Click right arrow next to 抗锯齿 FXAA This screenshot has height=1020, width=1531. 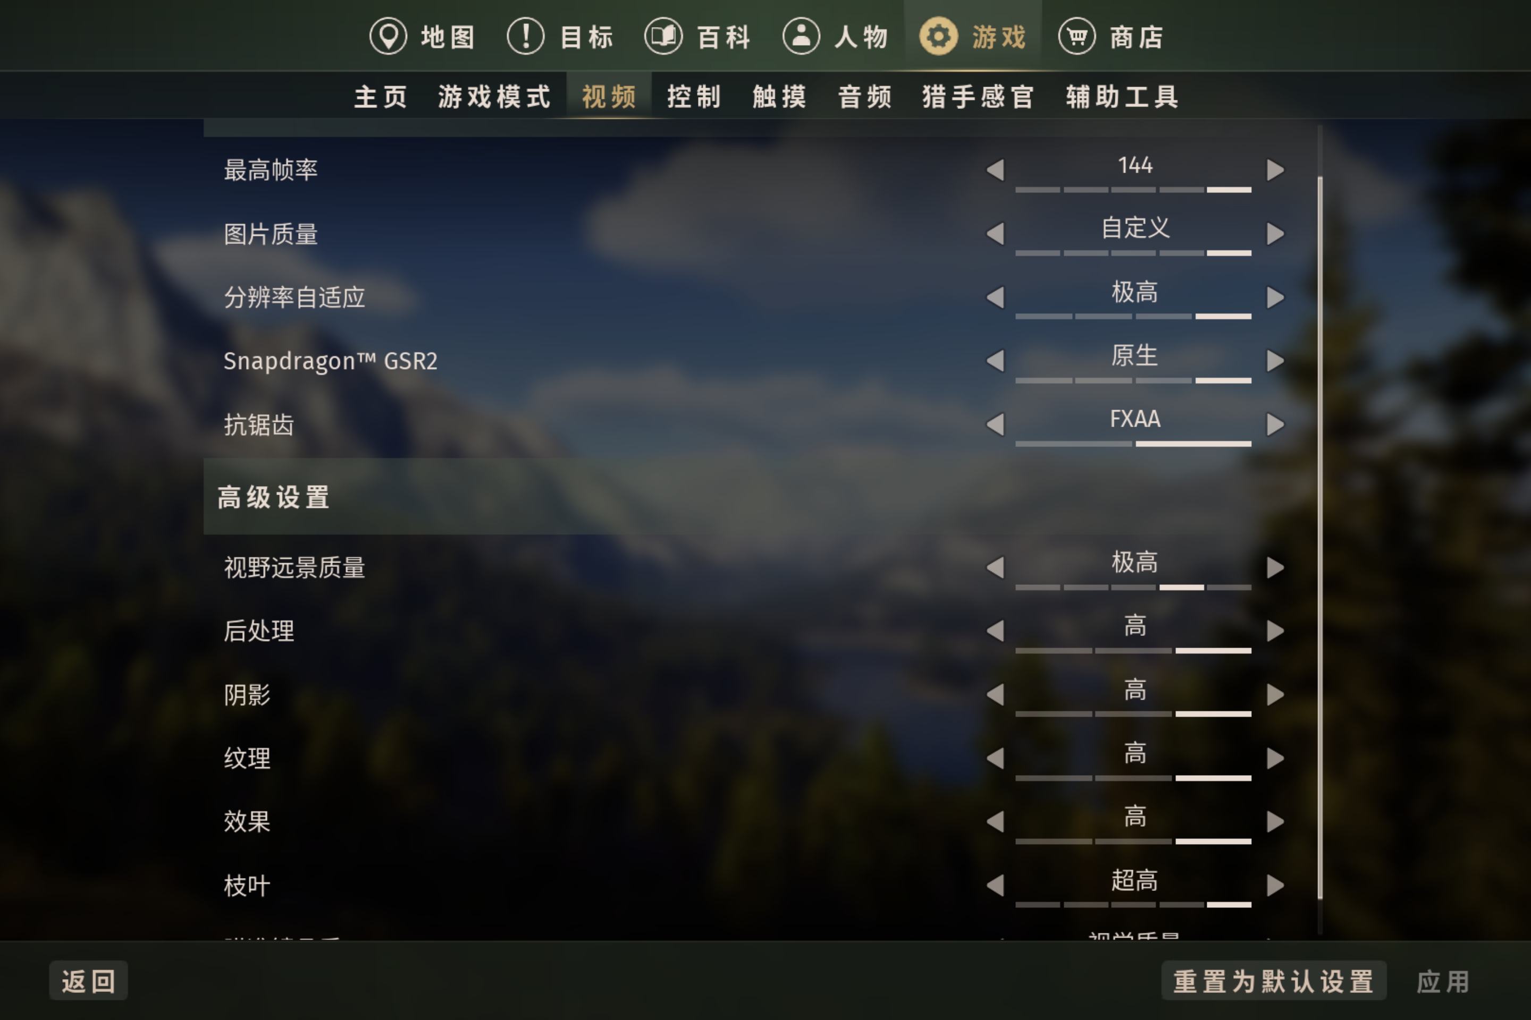[x=1275, y=425]
